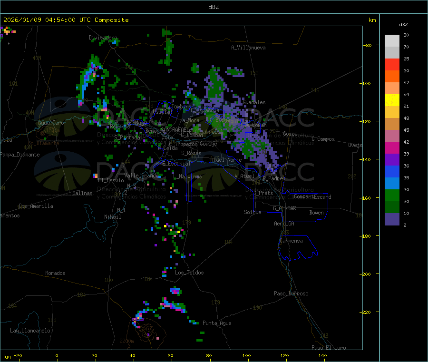This screenshot has width=428, height=362.
Task: Click the -200 km tick on vertical axis
Action: point(366,274)
